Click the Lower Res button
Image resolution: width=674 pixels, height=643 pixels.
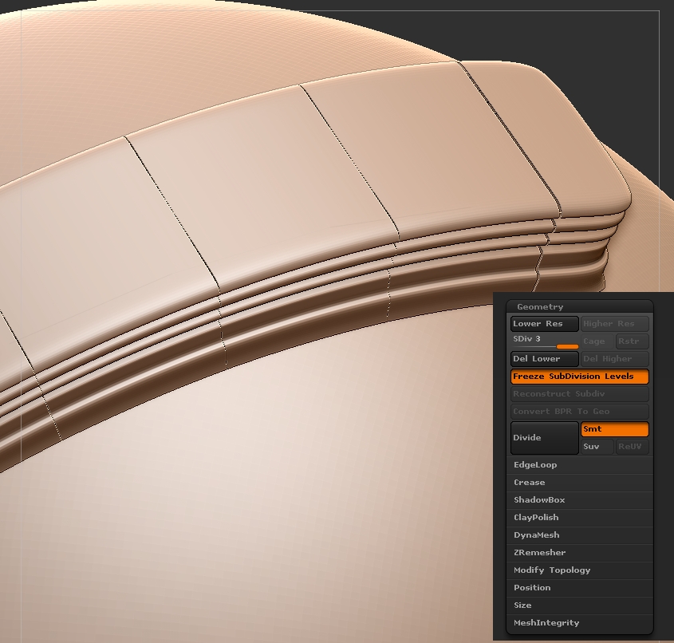pos(545,324)
